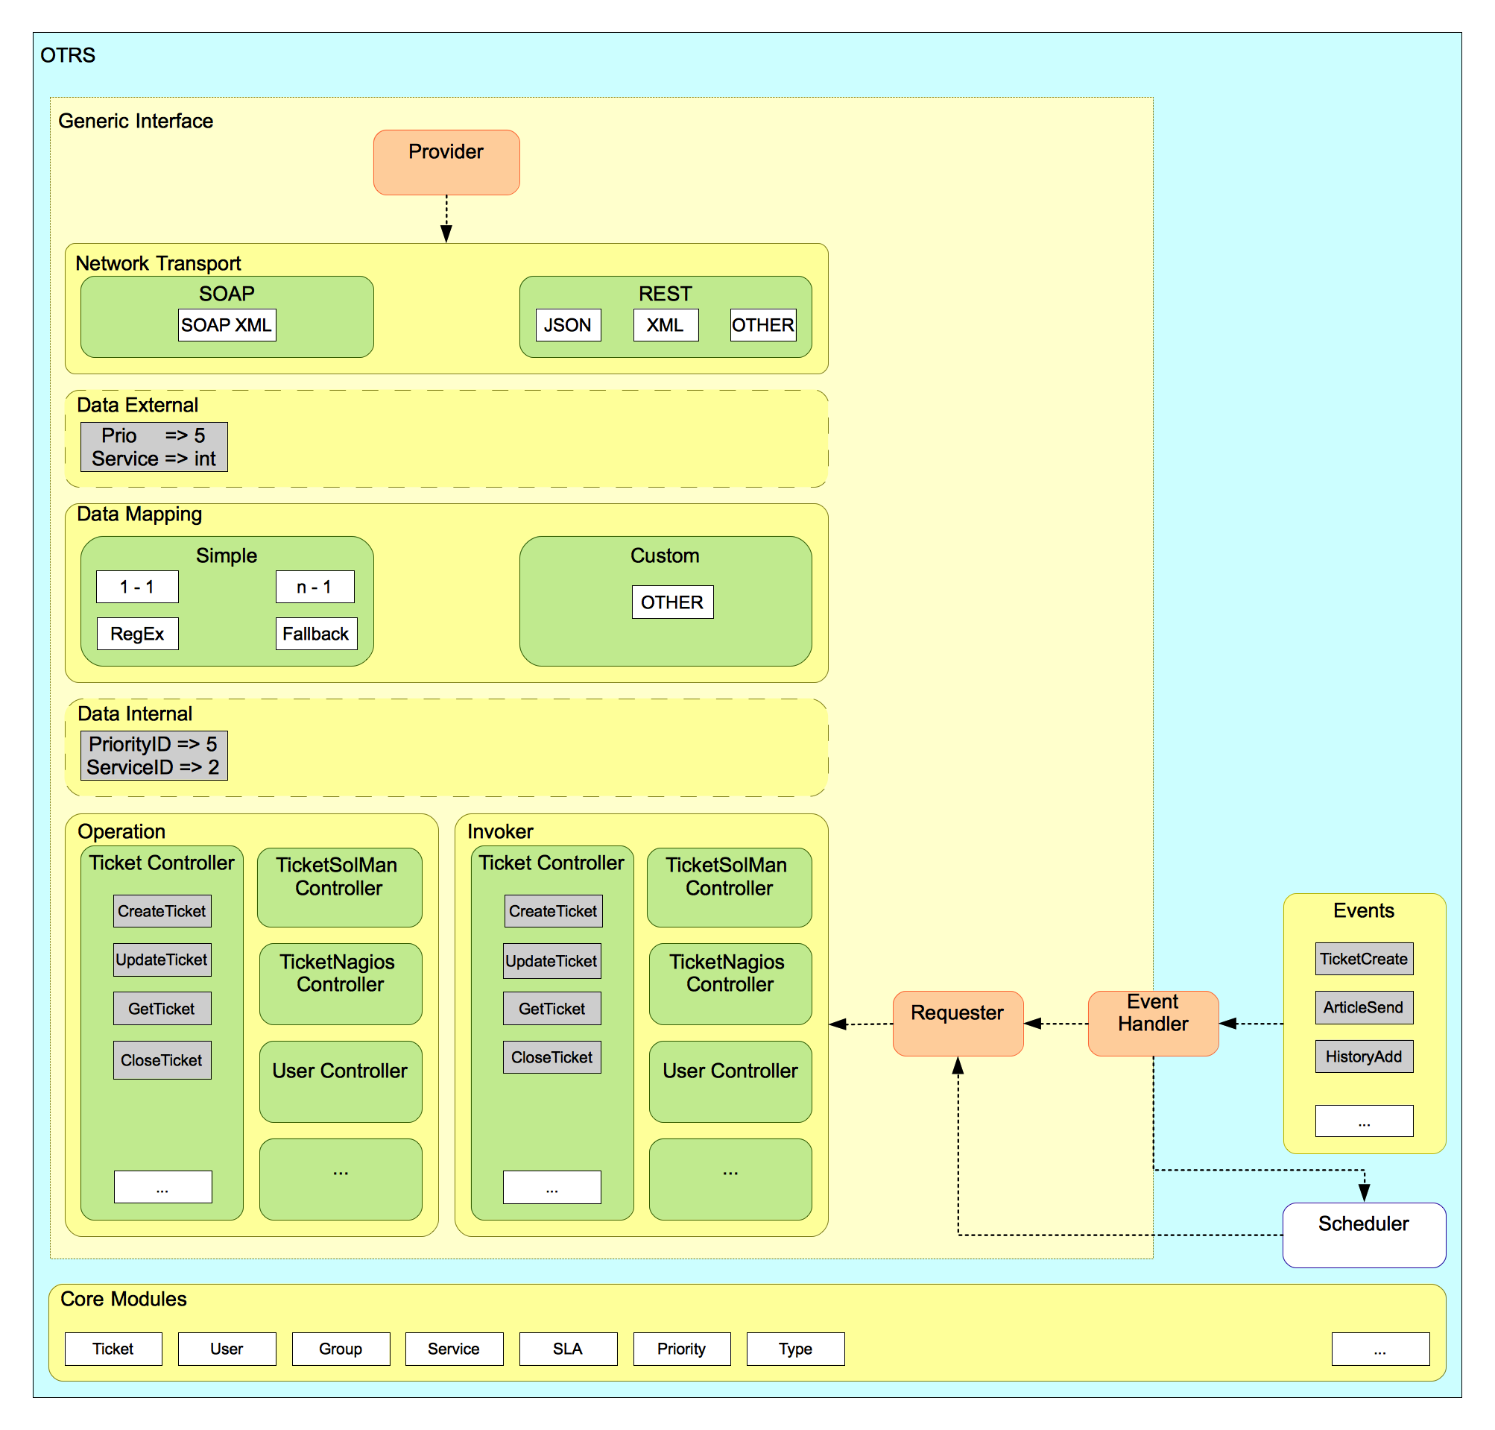The height and width of the screenshot is (1430, 1495).
Task: Select the Fallback mapping box
Action: pos(315,634)
